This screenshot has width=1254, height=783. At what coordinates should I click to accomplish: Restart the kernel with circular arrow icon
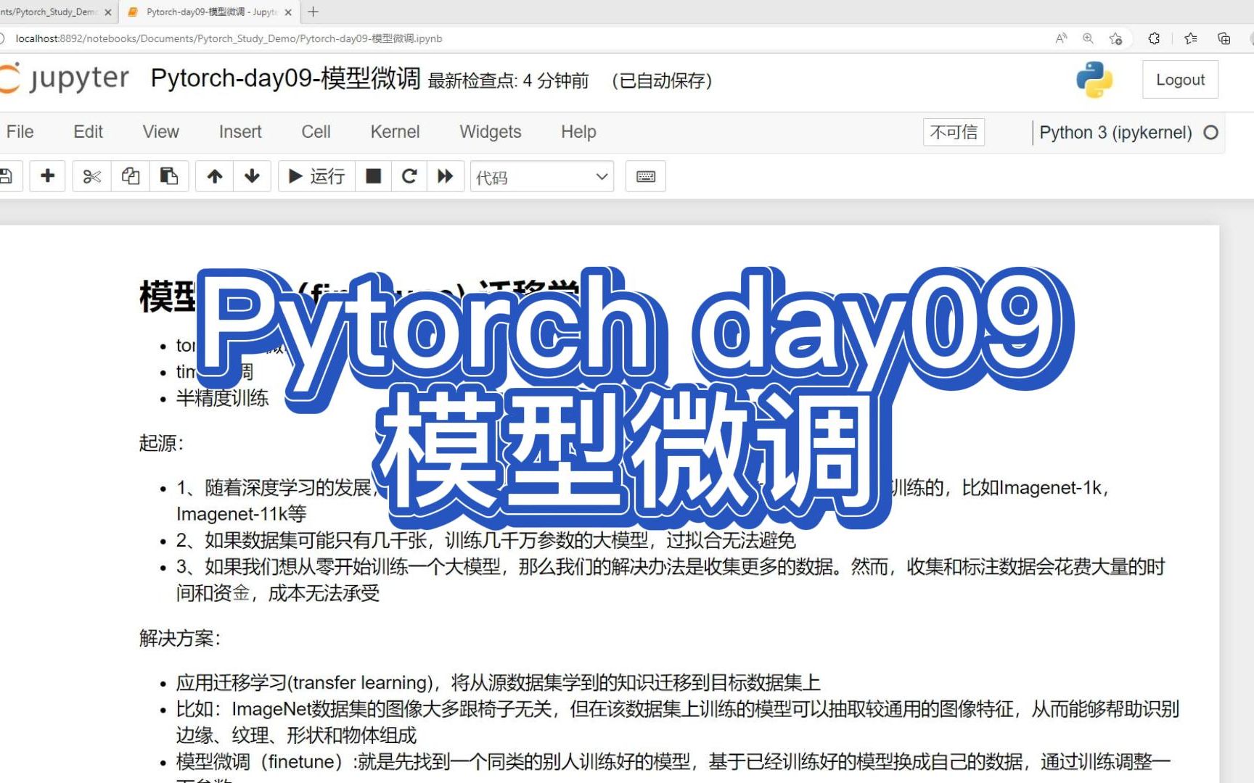(x=409, y=176)
